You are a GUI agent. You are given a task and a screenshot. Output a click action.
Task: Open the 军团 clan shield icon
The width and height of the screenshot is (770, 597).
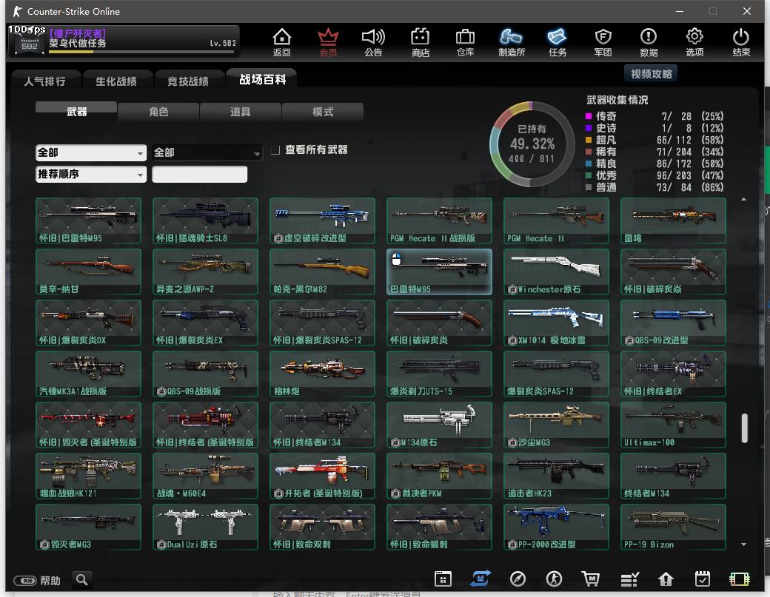[603, 42]
